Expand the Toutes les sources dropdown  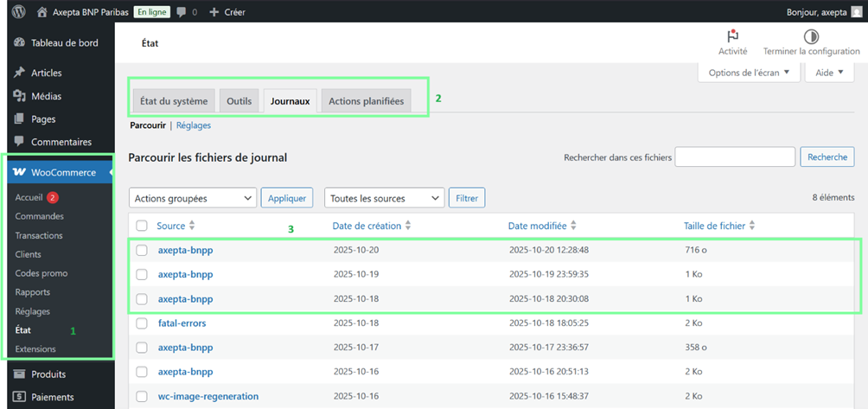(384, 198)
